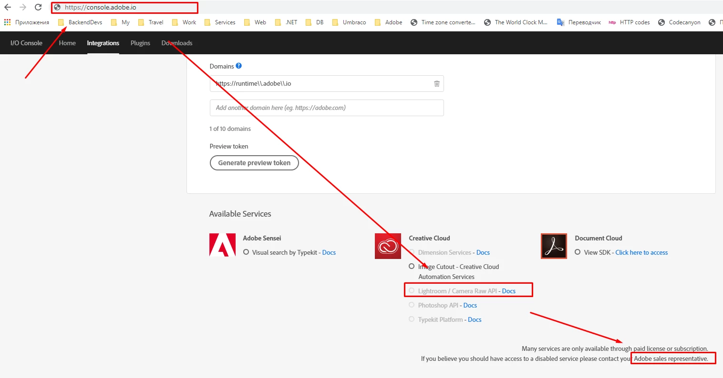The height and width of the screenshot is (378, 723).
Task: Select Photoshop API radio button
Action: 412,305
